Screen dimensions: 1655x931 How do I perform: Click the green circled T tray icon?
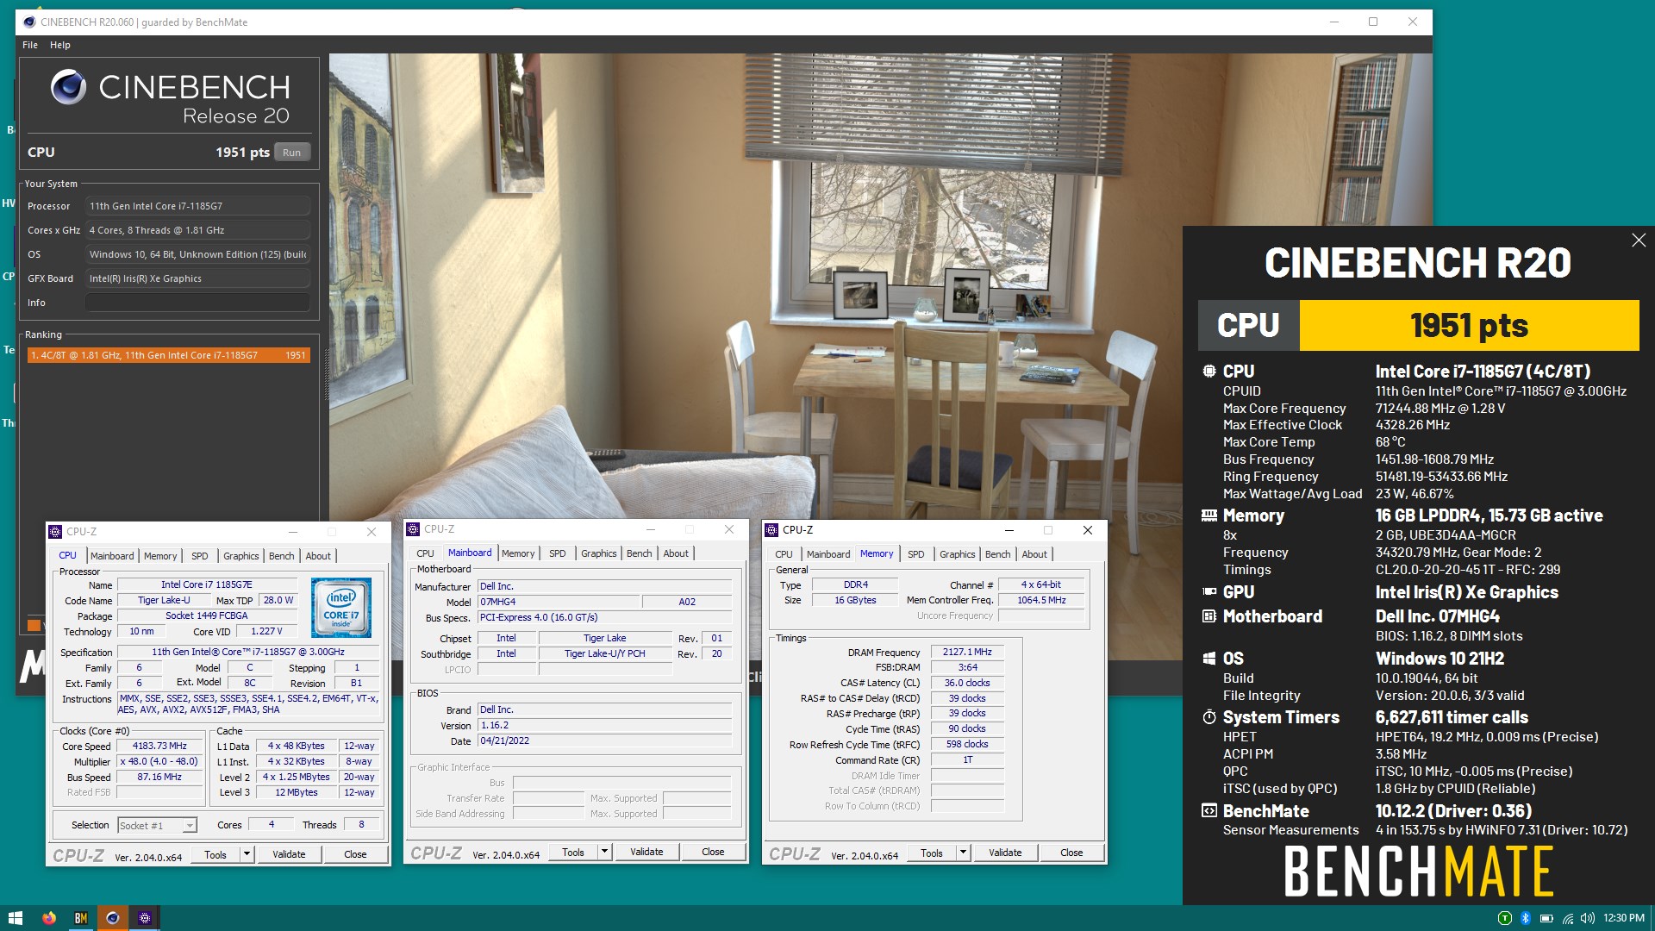1505,918
